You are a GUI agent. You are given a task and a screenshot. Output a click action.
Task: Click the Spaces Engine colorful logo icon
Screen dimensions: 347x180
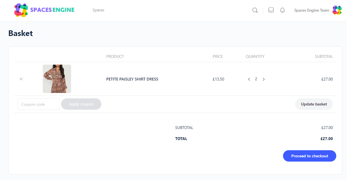(21, 10)
